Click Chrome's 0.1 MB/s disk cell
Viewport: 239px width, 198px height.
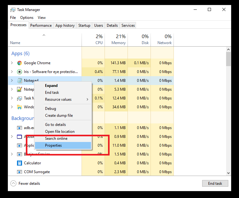[x=139, y=63]
